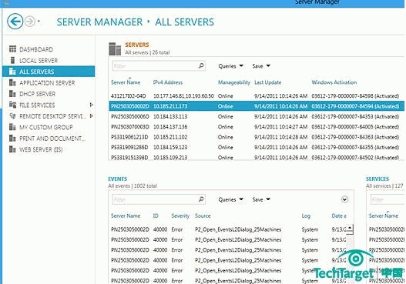Viewport: 406px width, 284px height.
Task: Click the forward navigation arrow icon
Action: (x=30, y=22)
